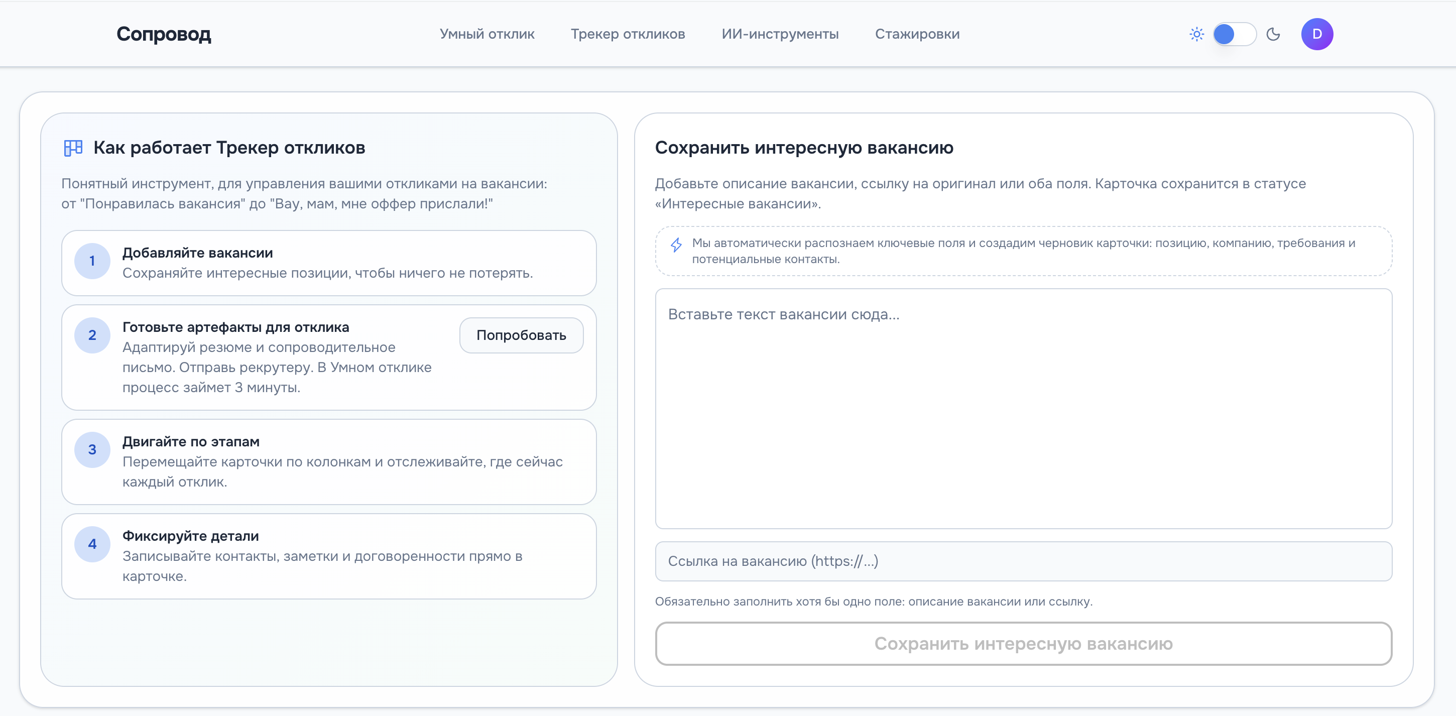The height and width of the screenshot is (716, 1456).
Task: Toggle the theme switch in the header
Action: (1234, 34)
